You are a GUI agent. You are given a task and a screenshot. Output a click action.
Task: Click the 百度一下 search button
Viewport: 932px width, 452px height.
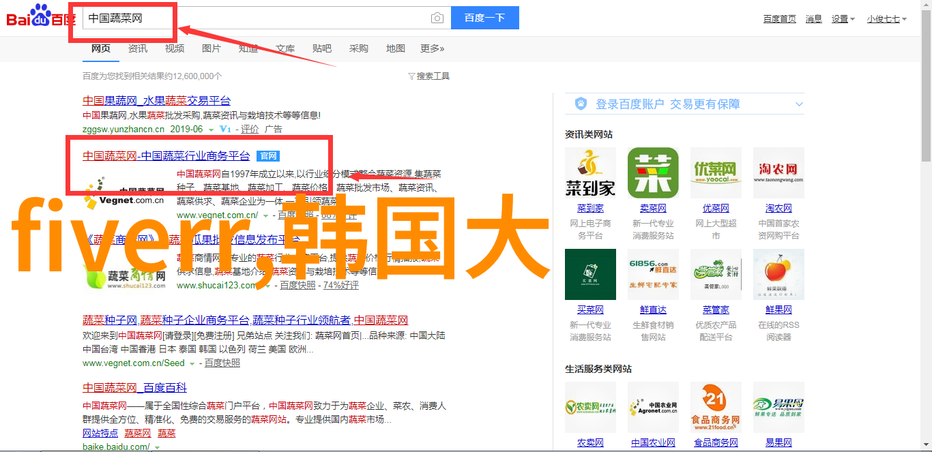click(485, 18)
